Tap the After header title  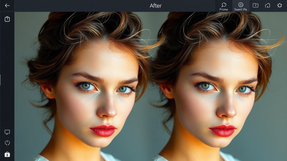pos(156,6)
